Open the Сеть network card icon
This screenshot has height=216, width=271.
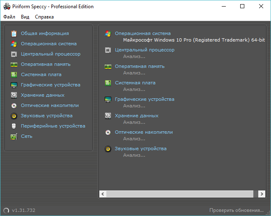coord(14,136)
